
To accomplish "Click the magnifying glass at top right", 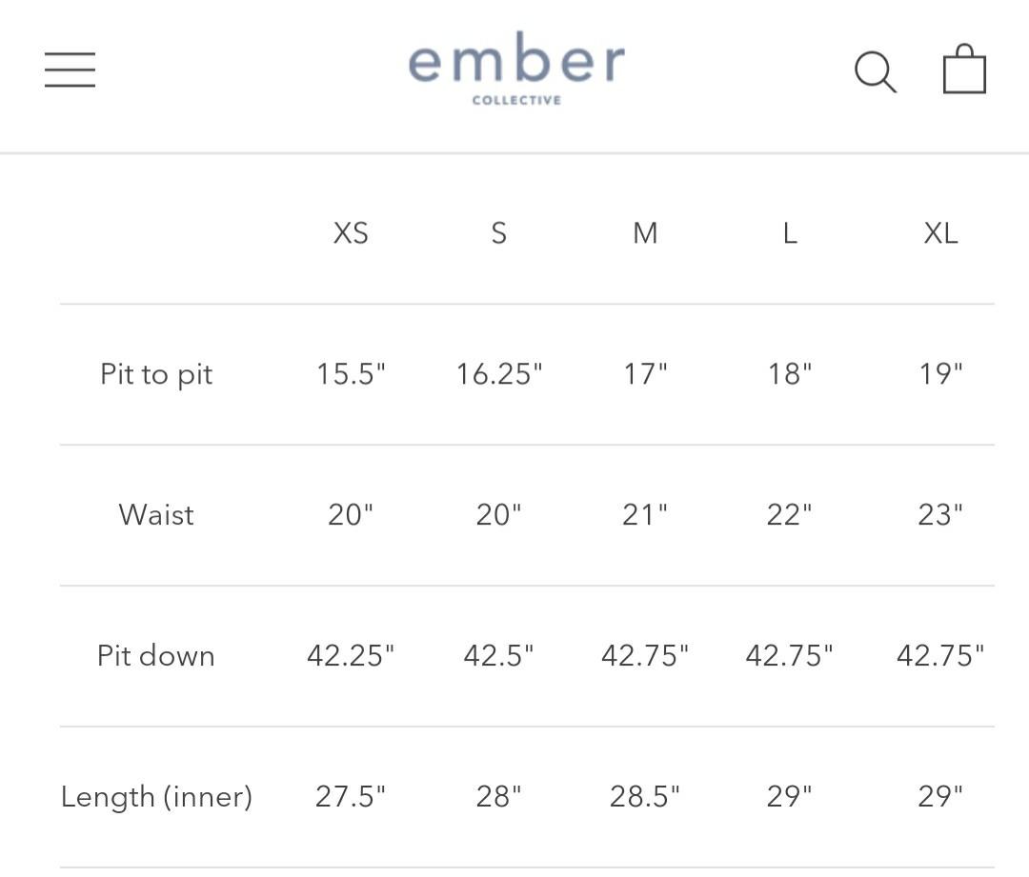I will click(x=875, y=70).
